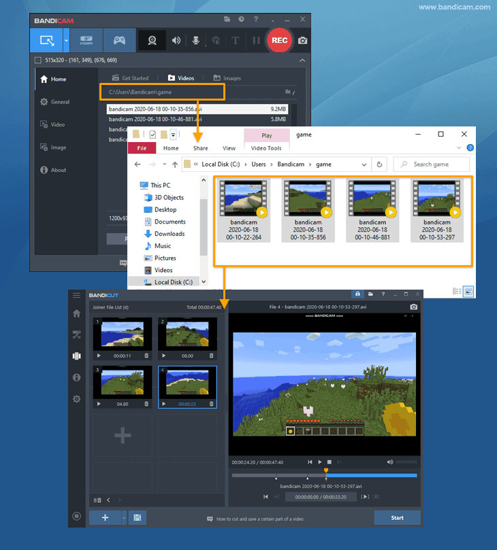Expand address bar history dropdown
497x550 pixels.
coord(364,165)
